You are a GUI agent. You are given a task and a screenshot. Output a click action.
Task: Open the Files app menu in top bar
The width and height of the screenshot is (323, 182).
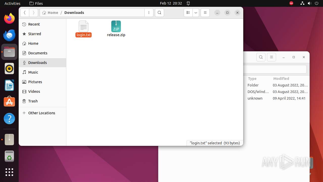click(x=36, y=3)
